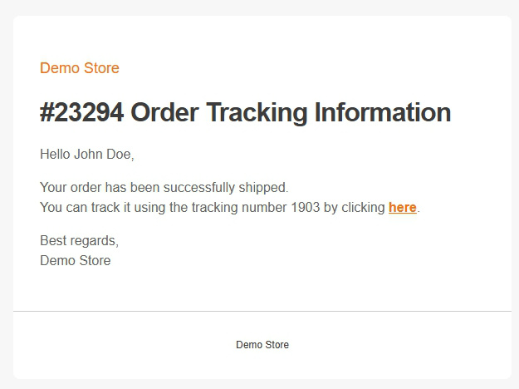Click the 'Hello John Doe,' greeting line
Image resolution: width=519 pixels, height=389 pixels.
coord(87,155)
